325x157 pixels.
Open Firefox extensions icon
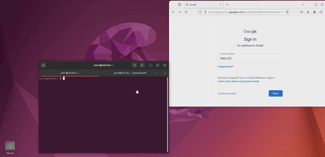[x=321, y=12]
